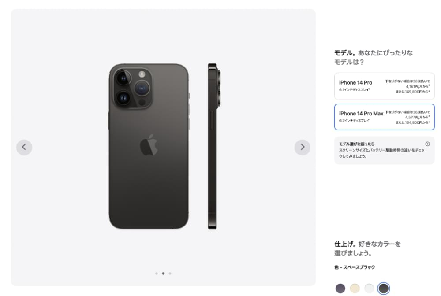The width and height of the screenshot is (441, 296).
Task: Choose the Space Black color swatch
Action: coord(383,289)
